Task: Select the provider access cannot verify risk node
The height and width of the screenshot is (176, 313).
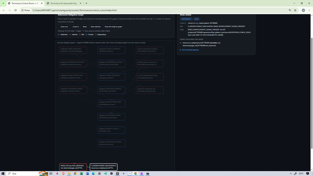Action: point(150,63)
